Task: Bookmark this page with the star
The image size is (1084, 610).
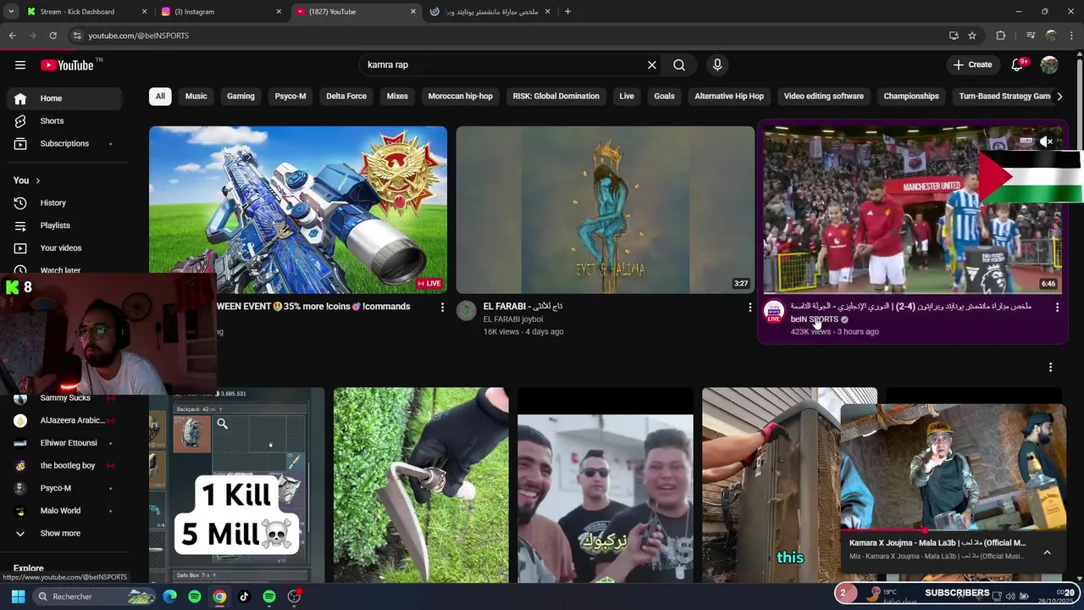Action: point(972,36)
